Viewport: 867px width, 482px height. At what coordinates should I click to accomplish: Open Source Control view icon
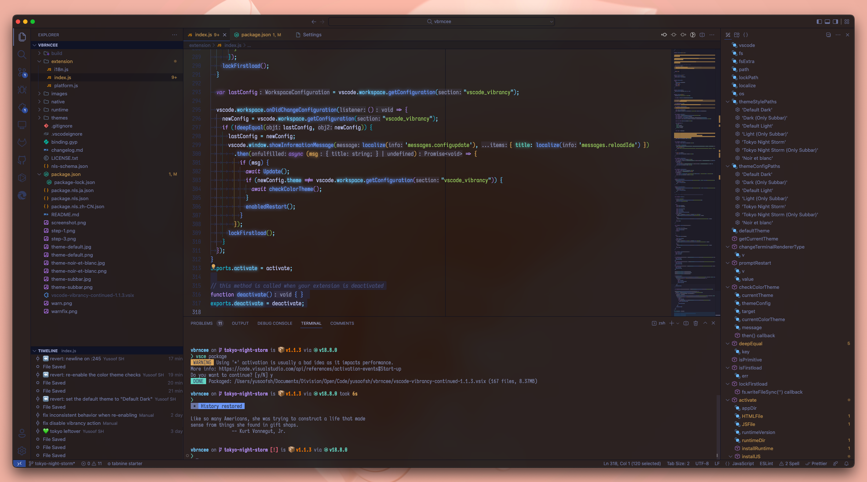coord(22,73)
